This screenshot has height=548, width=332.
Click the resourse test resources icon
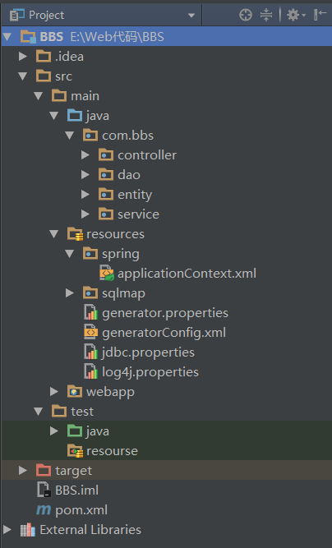75,451
